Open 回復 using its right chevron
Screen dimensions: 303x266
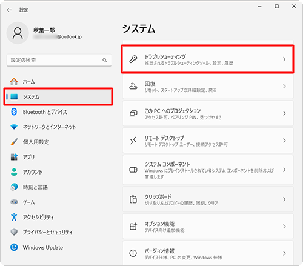pos(284,86)
